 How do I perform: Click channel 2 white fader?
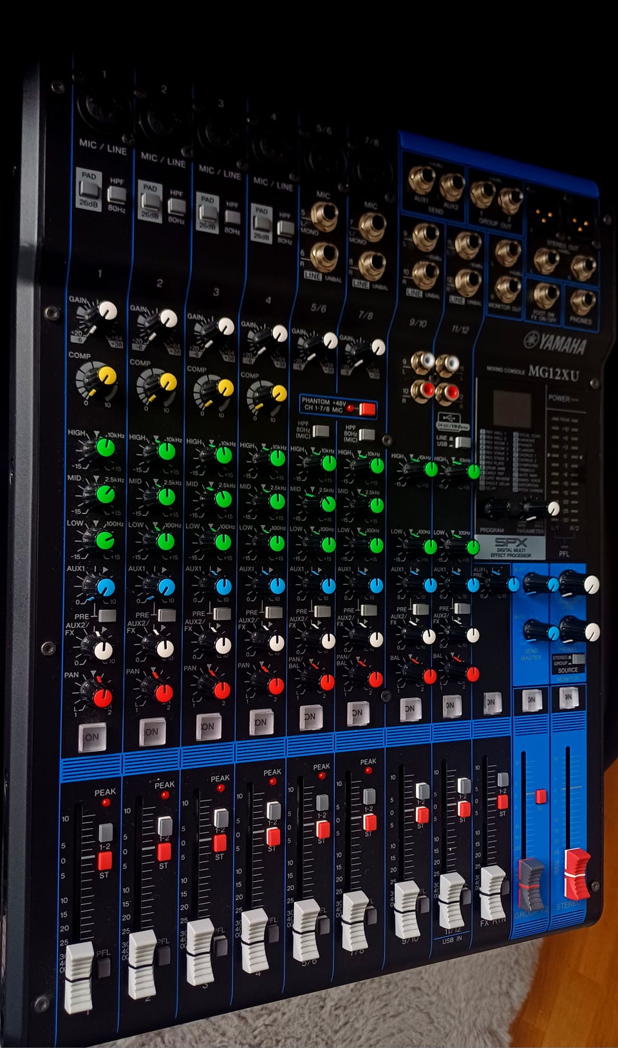click(142, 964)
